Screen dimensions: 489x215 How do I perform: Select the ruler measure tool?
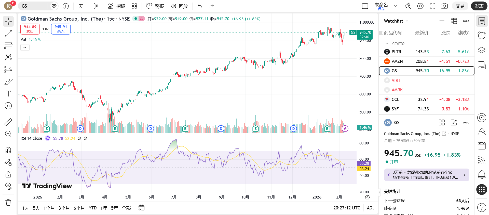[x=8, y=122]
